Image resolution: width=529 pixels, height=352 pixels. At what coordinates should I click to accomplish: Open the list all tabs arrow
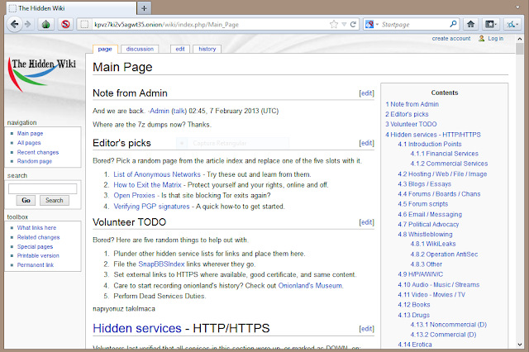[518, 7]
